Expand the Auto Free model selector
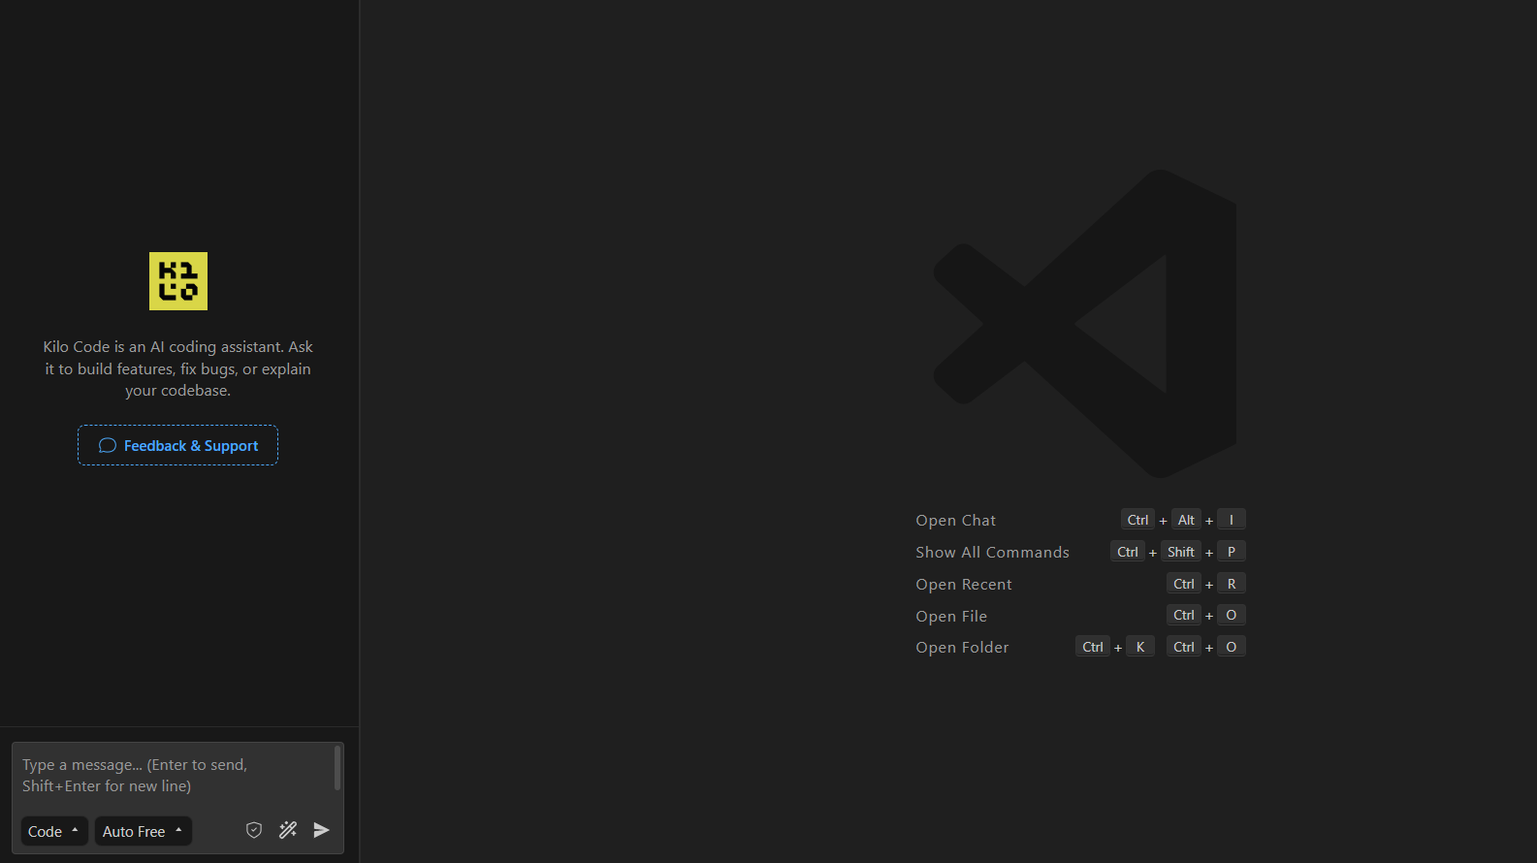1537x863 pixels. click(143, 831)
